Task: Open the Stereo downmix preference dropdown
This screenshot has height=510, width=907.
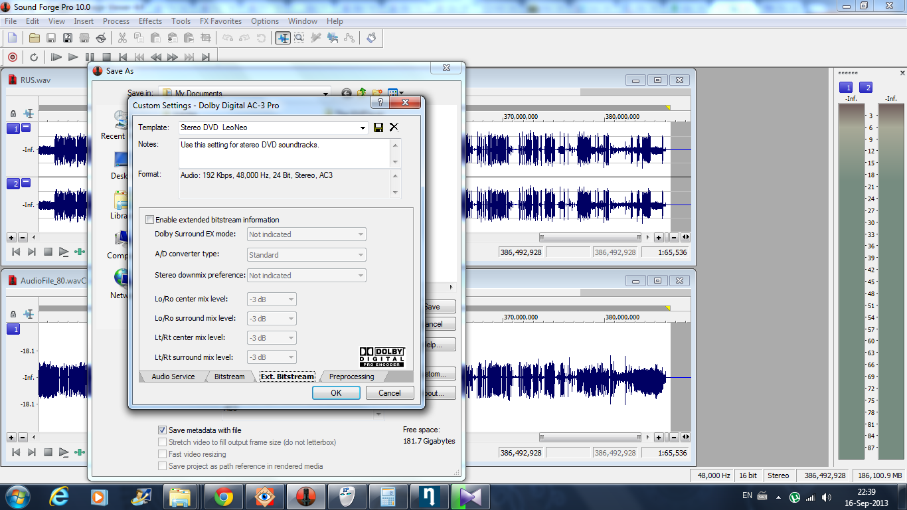Action: 306,276
